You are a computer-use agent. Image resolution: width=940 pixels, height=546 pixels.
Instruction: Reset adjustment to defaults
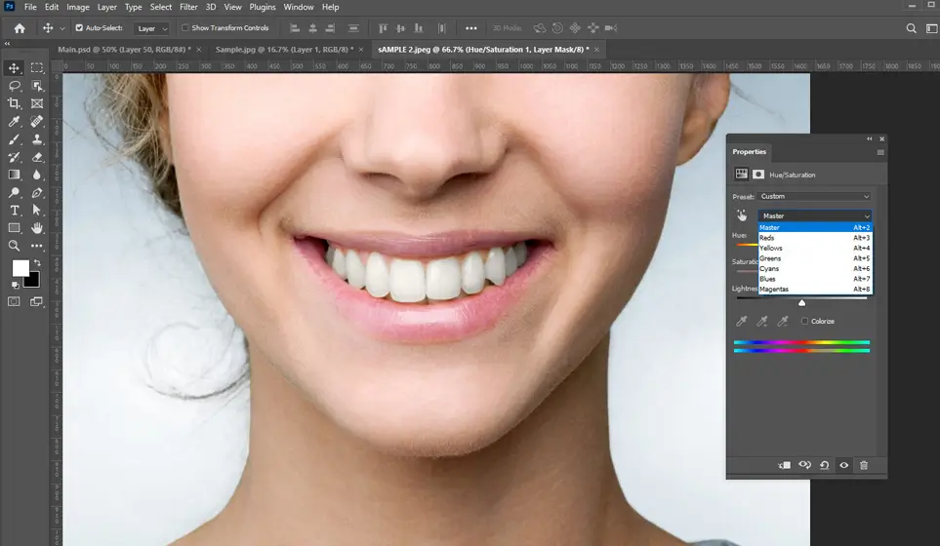click(824, 465)
